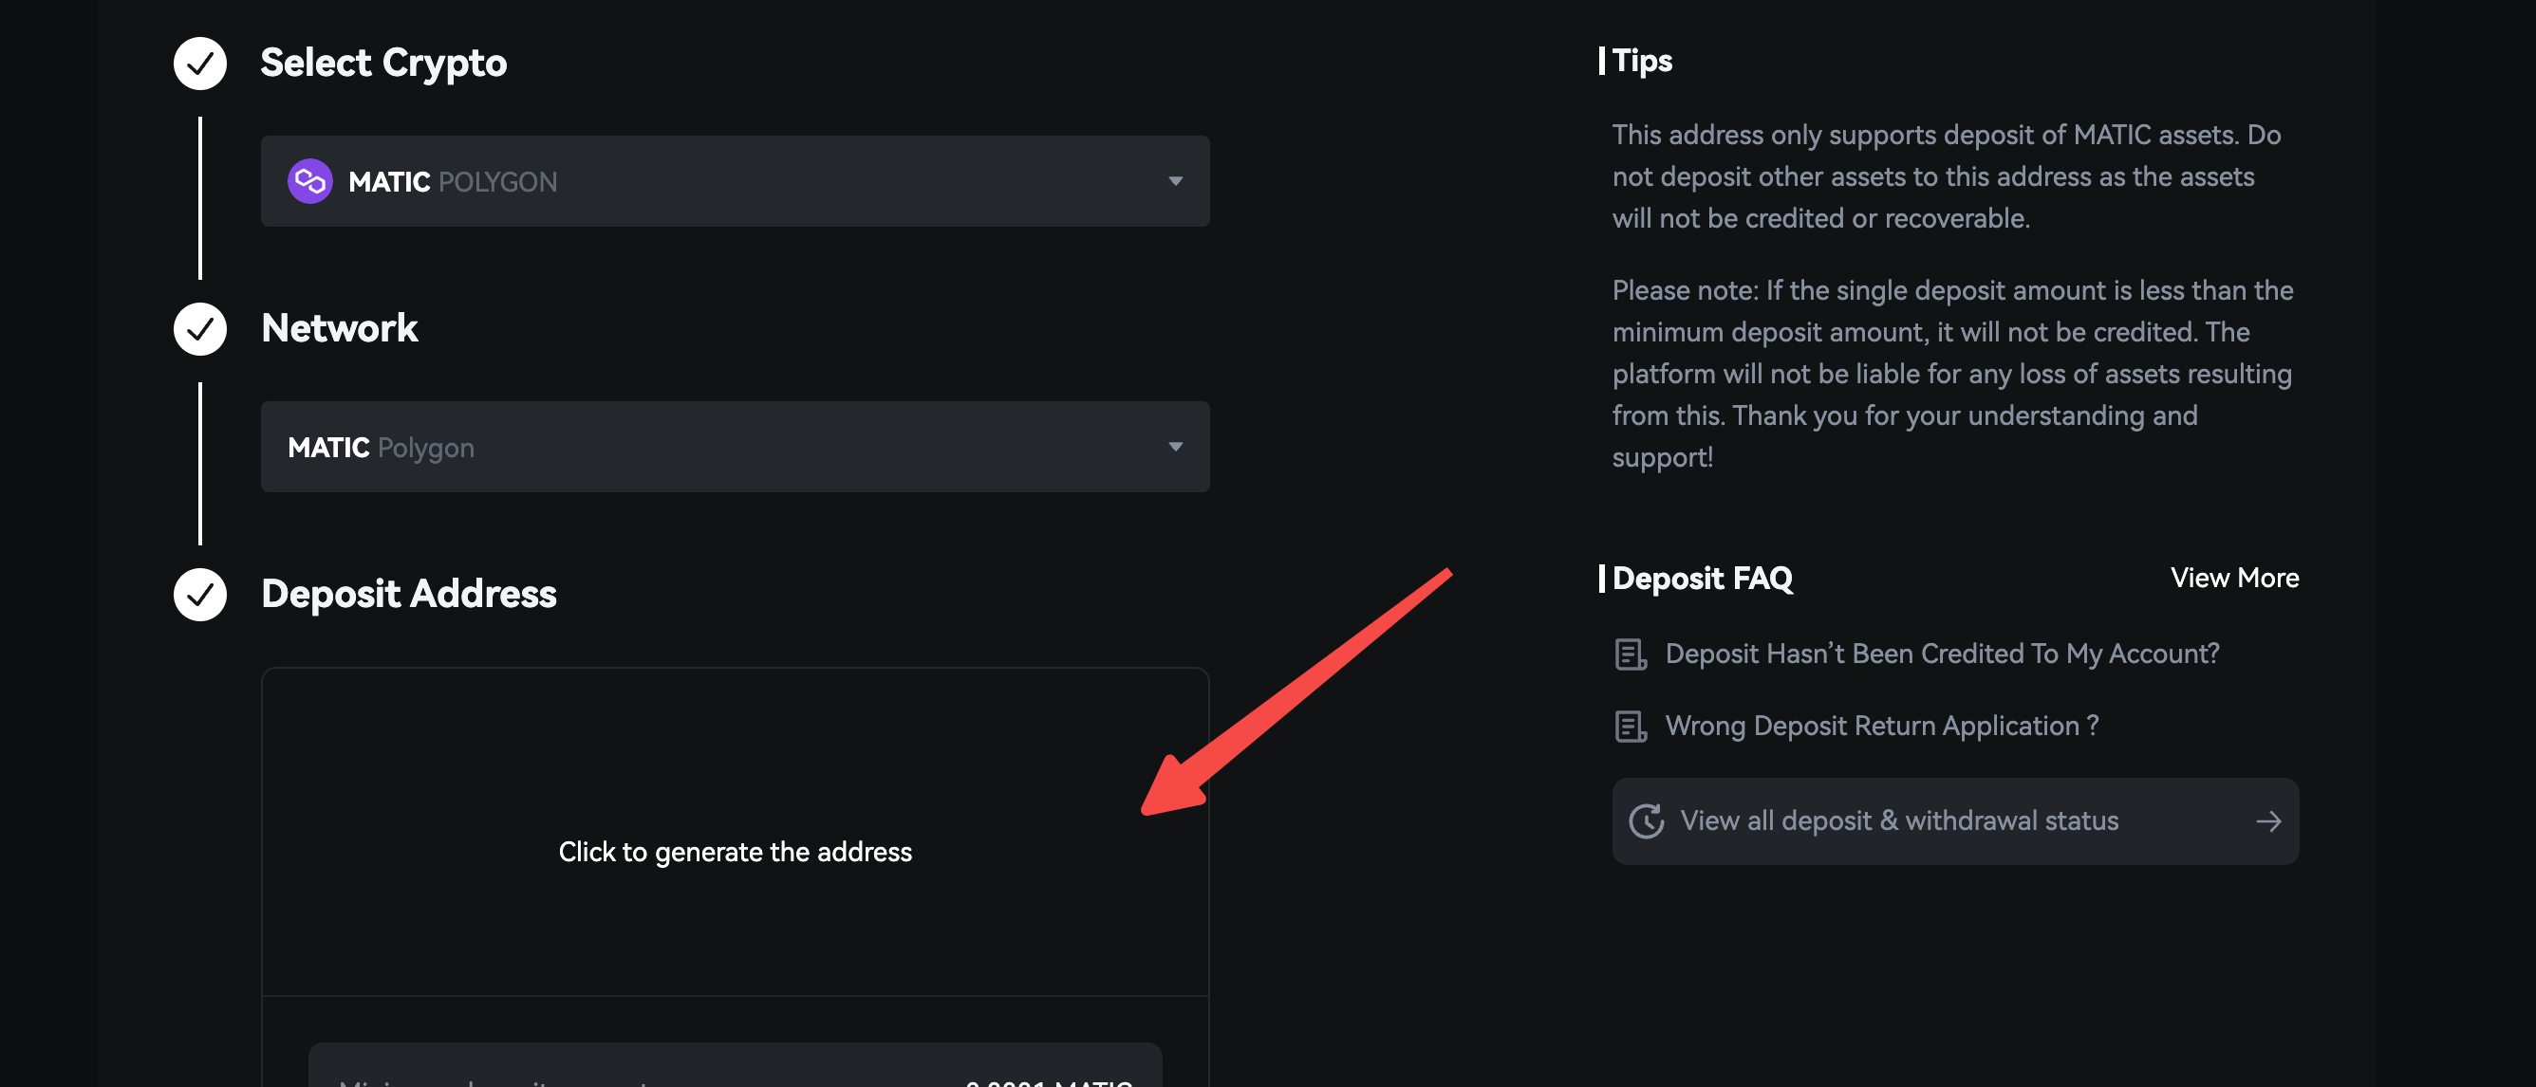Click the Deposit FAQ heading
Screen dimensions: 2536x1087
(1701, 579)
